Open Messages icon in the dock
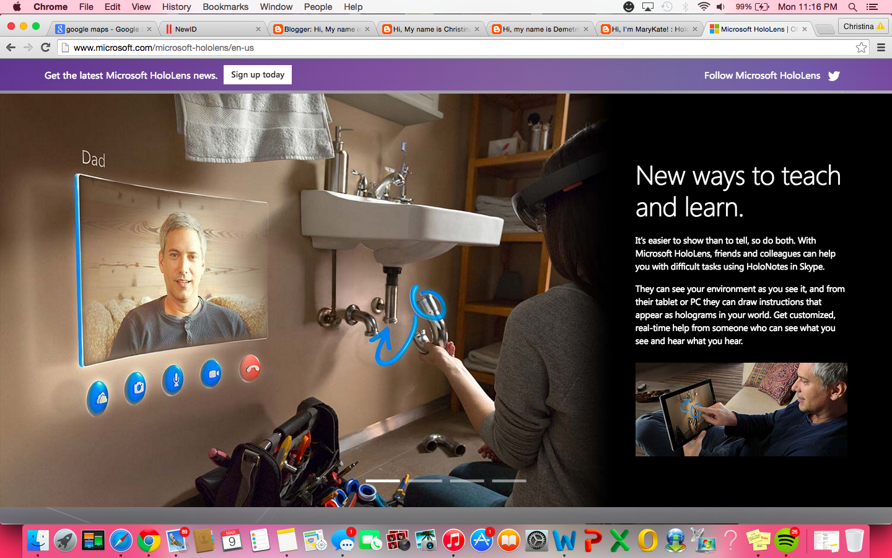Screen dimensions: 892x558 coord(343,541)
